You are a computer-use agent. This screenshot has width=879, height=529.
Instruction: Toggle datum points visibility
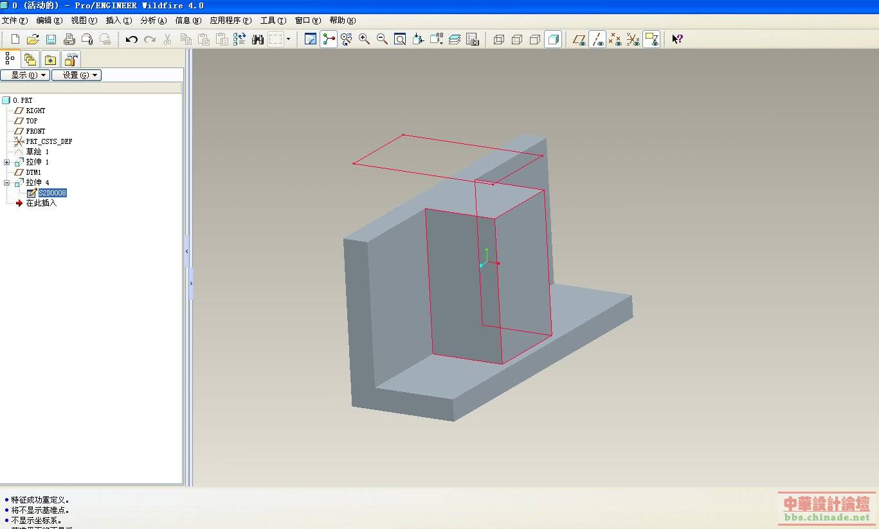coord(615,39)
